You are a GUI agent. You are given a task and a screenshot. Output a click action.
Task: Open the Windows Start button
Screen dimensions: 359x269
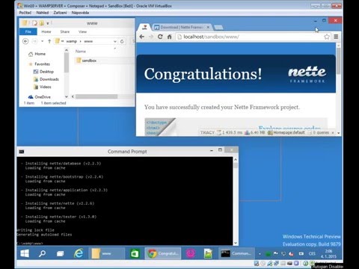(x=25, y=253)
